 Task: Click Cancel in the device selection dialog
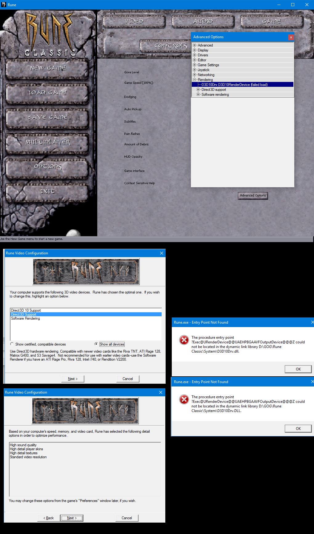tap(128, 379)
